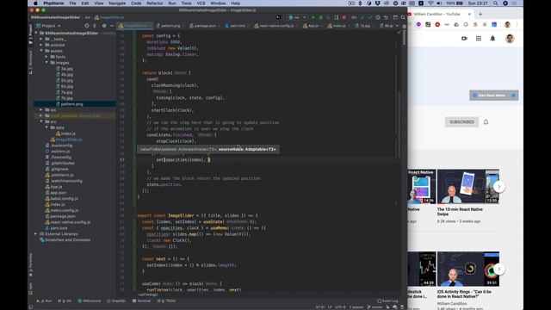Toggle channel notification bell next to SUBSCRIBED
The image size is (551, 310).
[486, 122]
